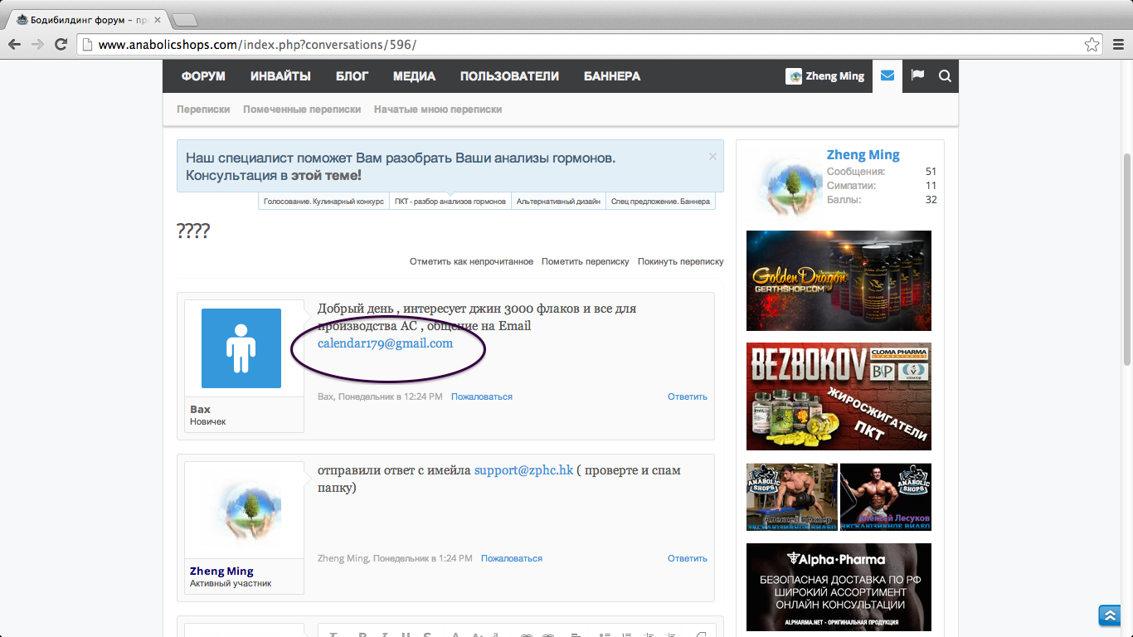
Task: Click the alerts flag icon
Action: tap(917, 75)
